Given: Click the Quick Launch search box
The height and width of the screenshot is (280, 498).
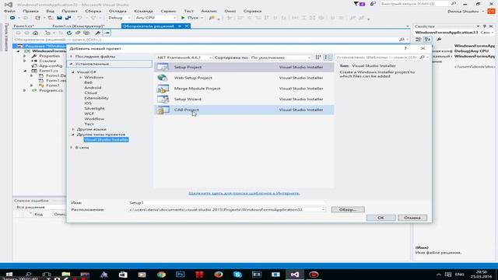Looking at the screenshot, I should (415, 4).
